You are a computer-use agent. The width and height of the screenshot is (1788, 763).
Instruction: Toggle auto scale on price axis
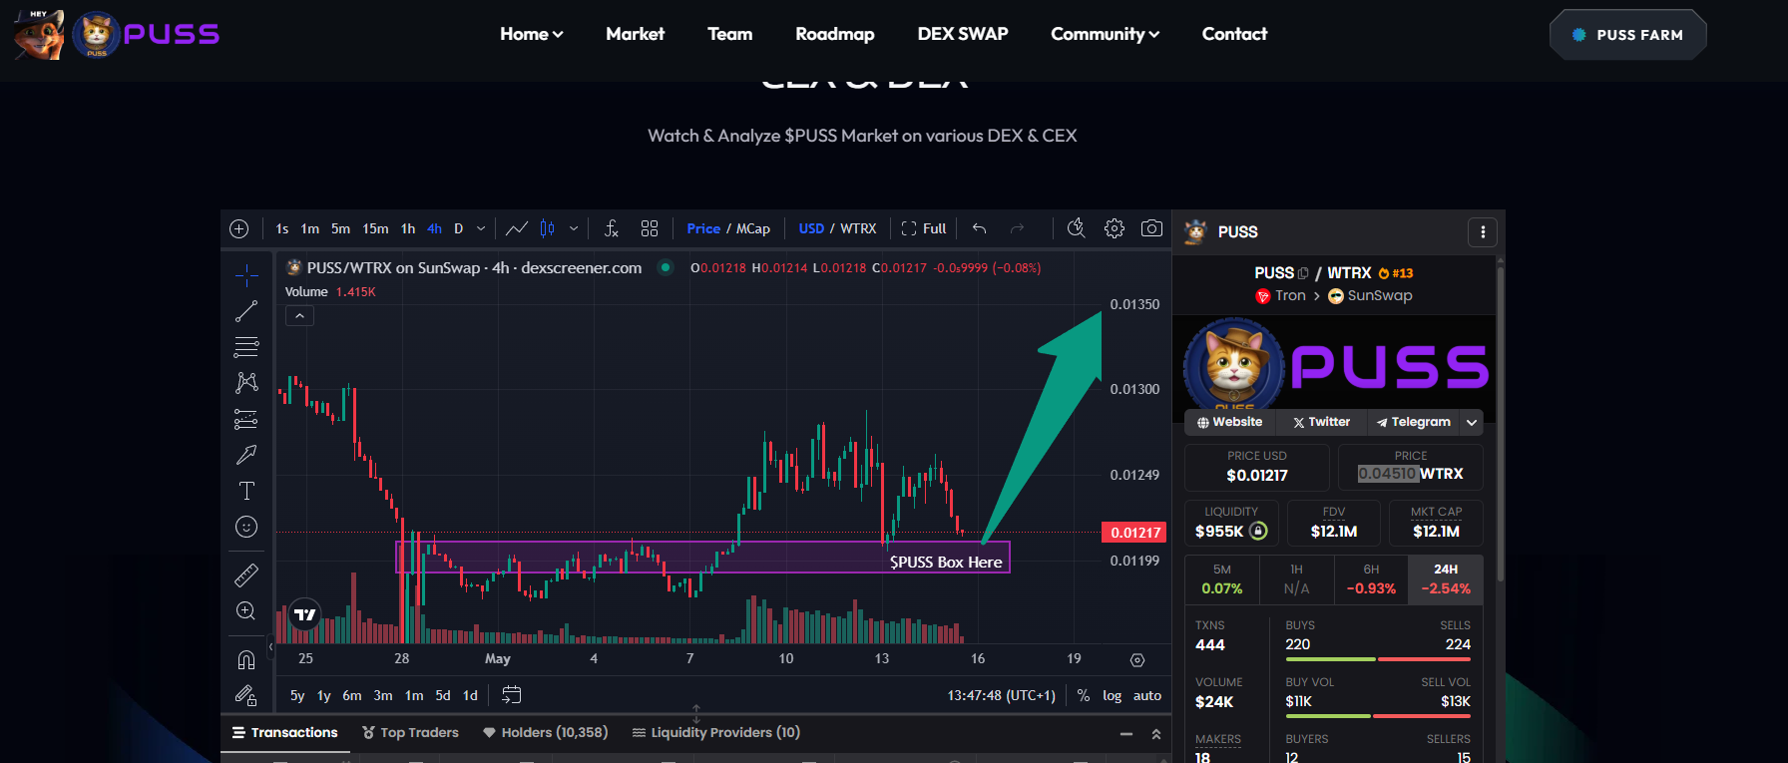point(1147,695)
